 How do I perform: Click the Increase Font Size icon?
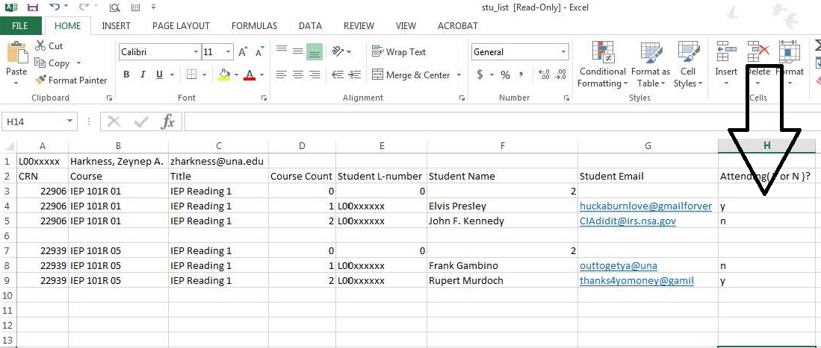point(243,52)
